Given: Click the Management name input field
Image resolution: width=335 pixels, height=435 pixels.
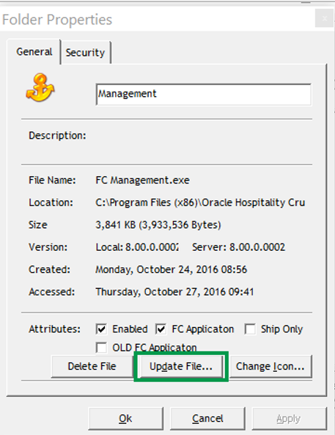Looking at the screenshot, I should 204,95.
